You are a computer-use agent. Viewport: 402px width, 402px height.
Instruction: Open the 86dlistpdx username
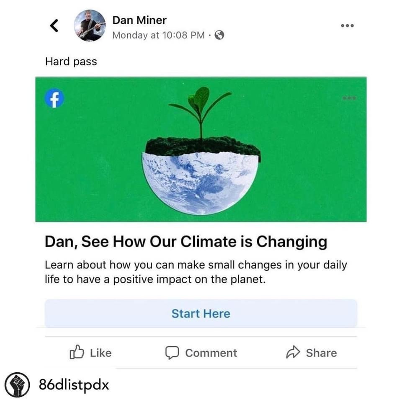click(74, 384)
